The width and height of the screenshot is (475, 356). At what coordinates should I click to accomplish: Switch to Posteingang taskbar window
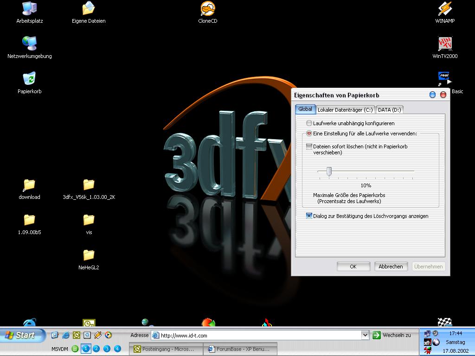pos(166,349)
